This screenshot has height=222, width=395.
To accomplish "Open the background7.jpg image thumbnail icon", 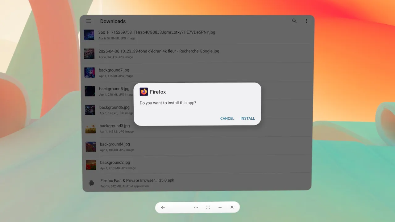I will pos(89,72).
